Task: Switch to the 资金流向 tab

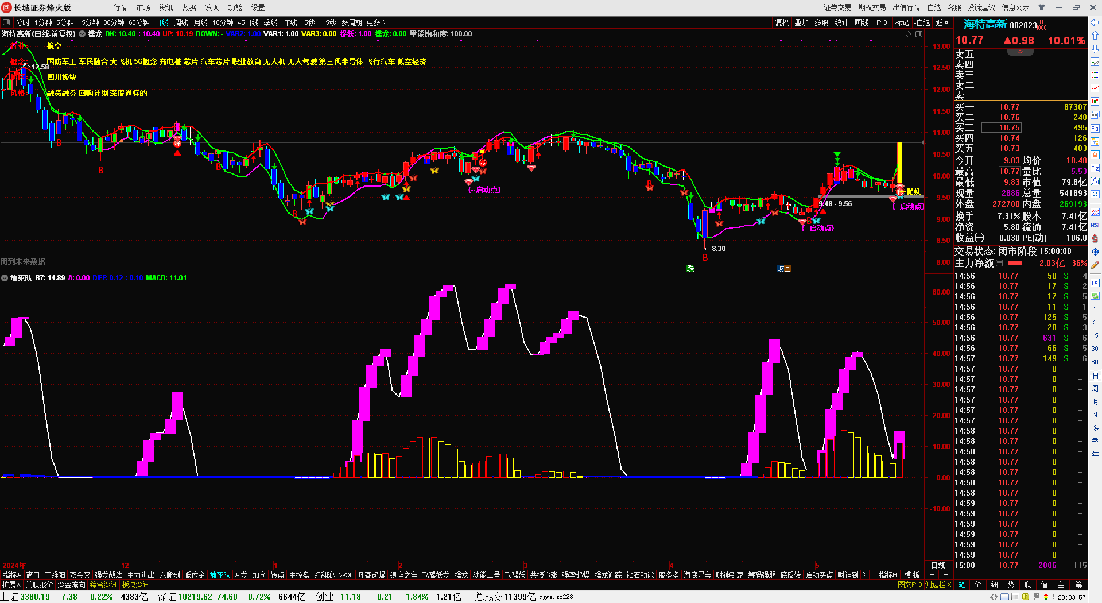Action: (71, 585)
